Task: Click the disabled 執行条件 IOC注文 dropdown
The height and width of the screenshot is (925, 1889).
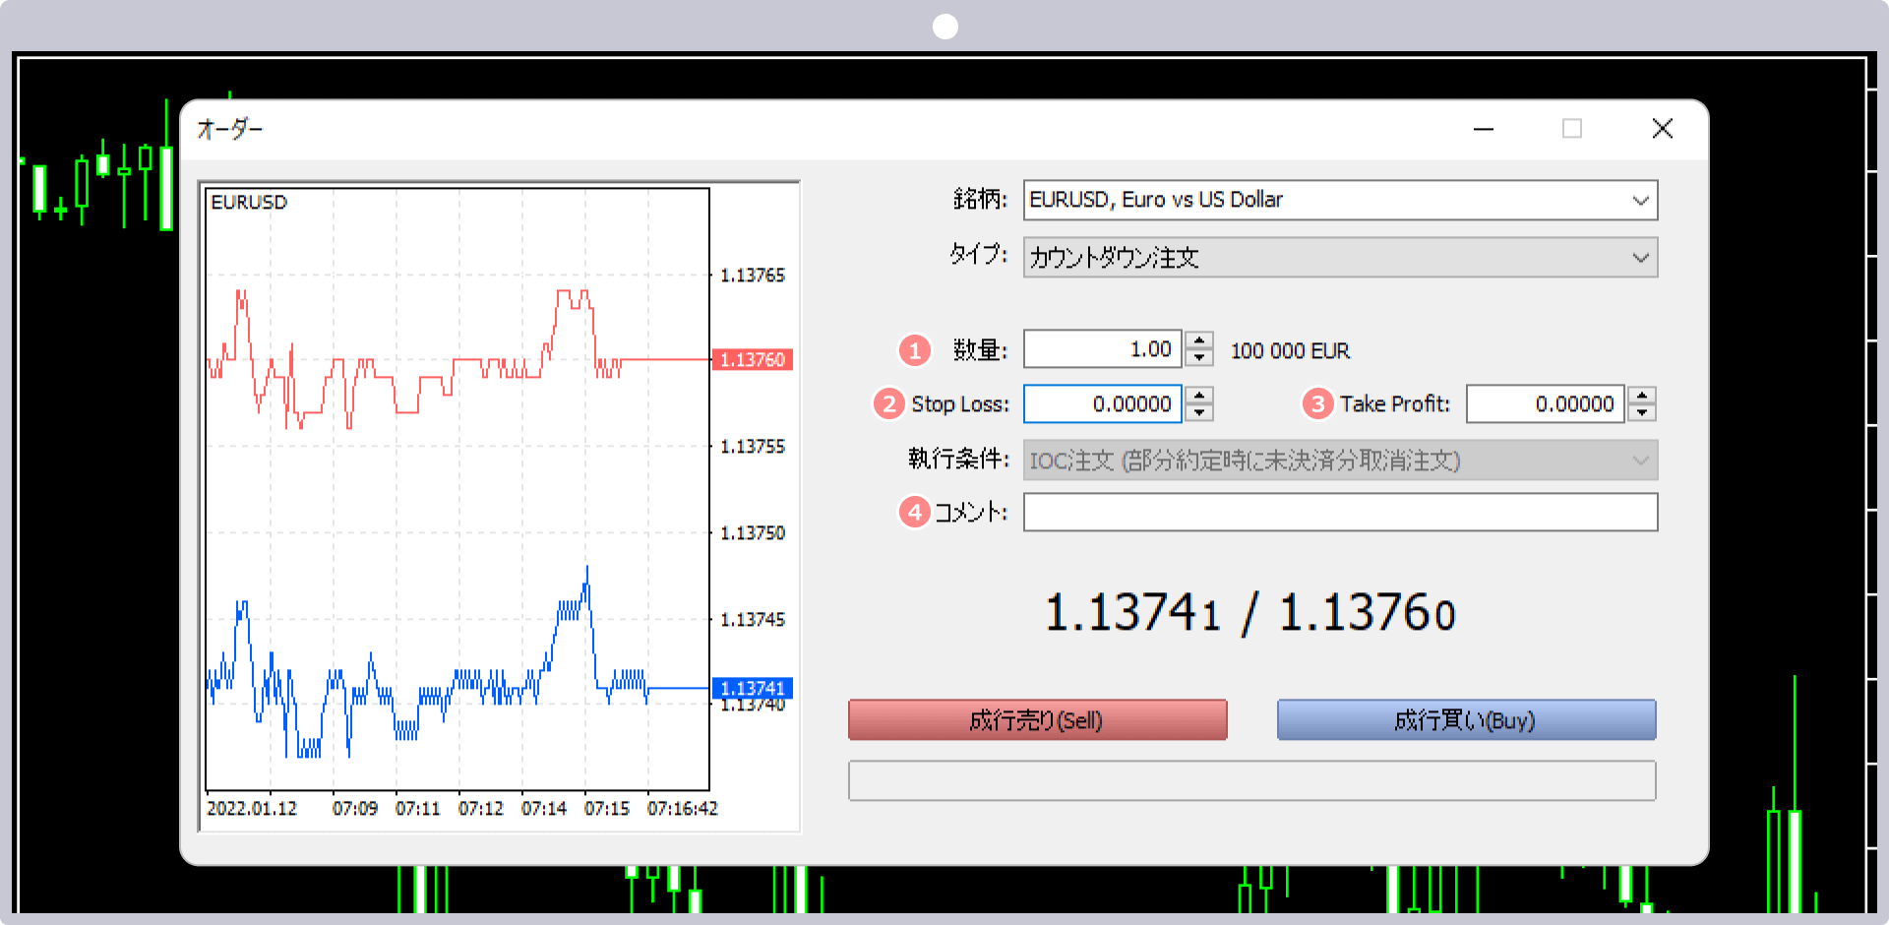Action: point(1340,460)
